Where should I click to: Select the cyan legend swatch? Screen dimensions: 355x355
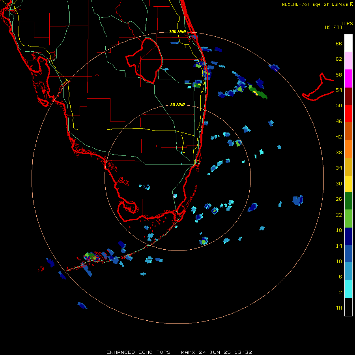point(348,289)
